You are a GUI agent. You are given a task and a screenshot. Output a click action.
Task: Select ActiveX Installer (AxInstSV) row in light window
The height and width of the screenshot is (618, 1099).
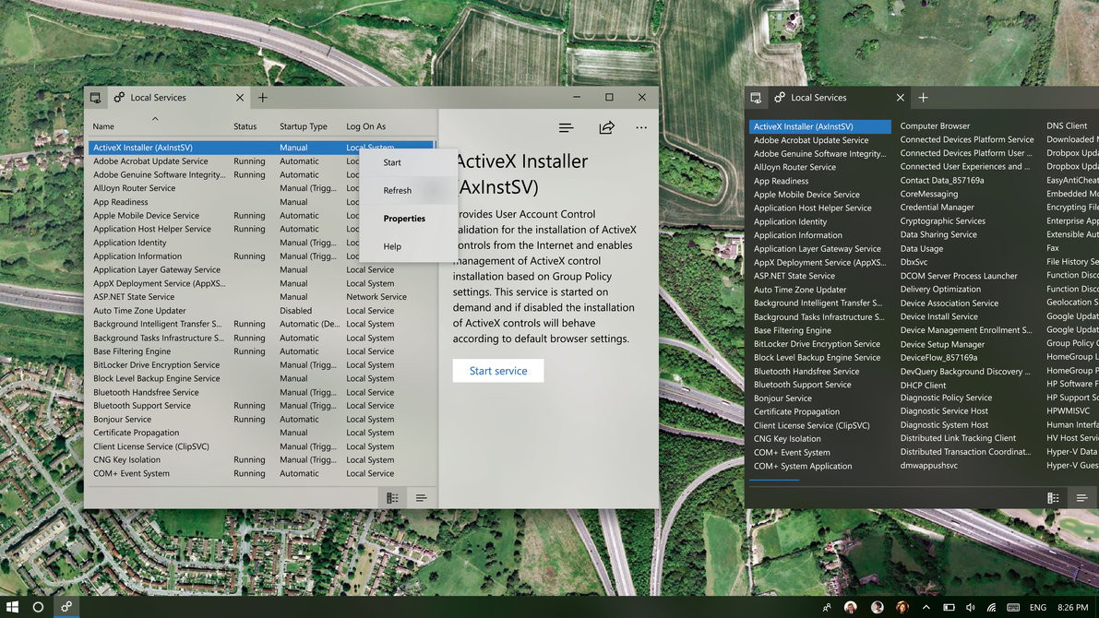(261, 148)
